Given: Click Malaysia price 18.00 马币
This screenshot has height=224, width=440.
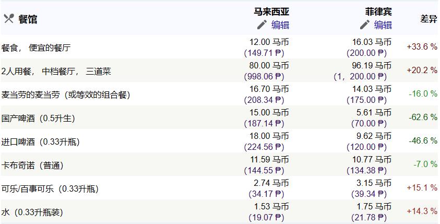Looking at the screenshot, I should [x=269, y=136].
